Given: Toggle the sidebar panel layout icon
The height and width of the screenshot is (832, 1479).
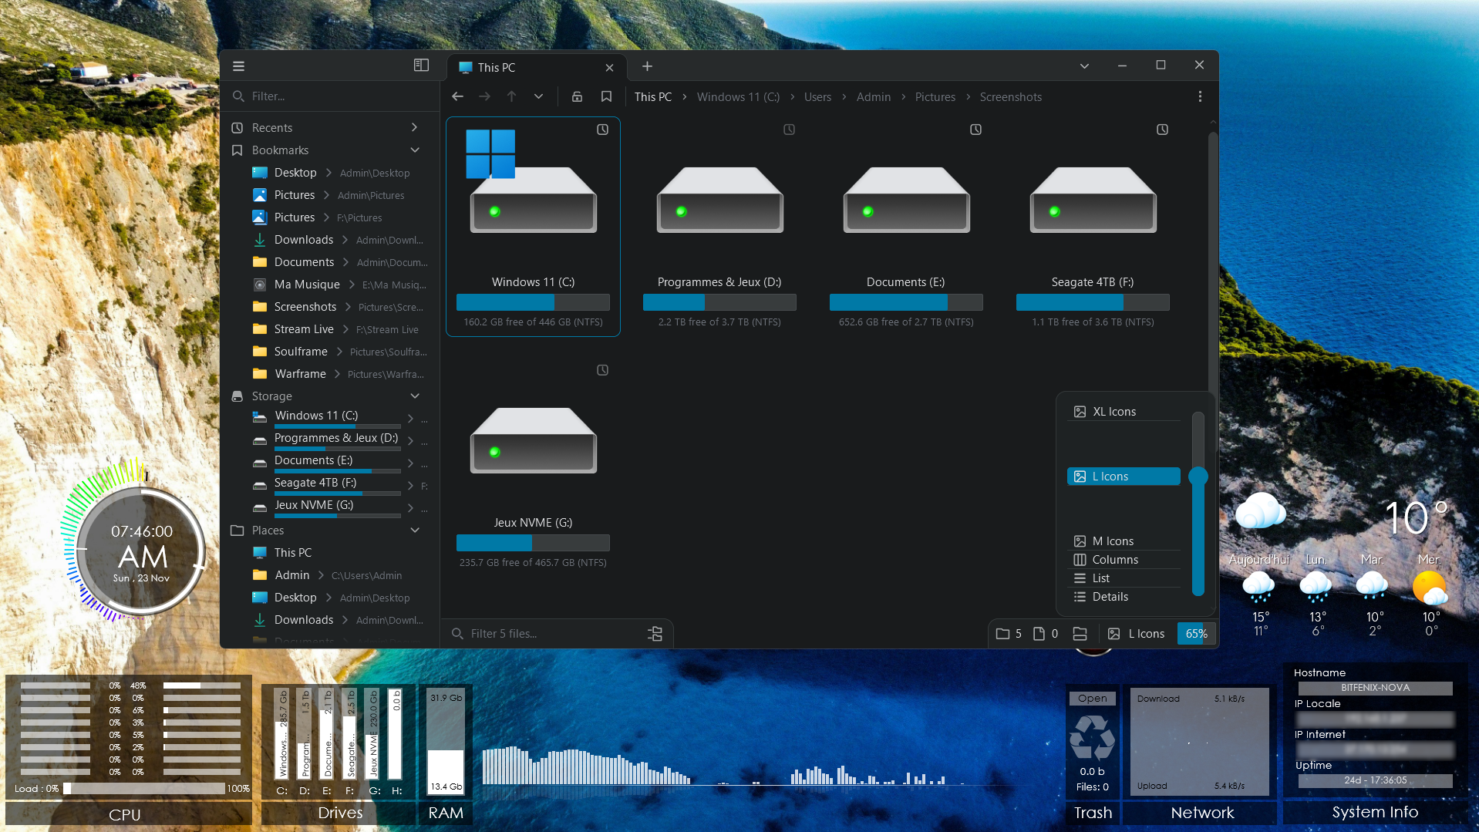Looking at the screenshot, I should pyautogui.click(x=421, y=66).
